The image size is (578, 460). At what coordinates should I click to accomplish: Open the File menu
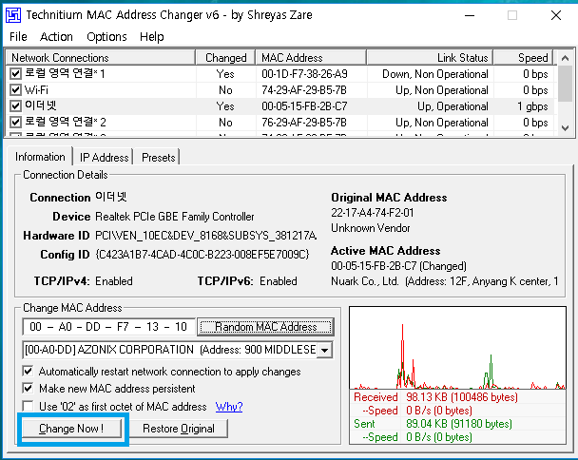click(18, 37)
